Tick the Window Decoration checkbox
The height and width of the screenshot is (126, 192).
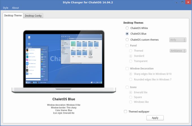pos(127,68)
